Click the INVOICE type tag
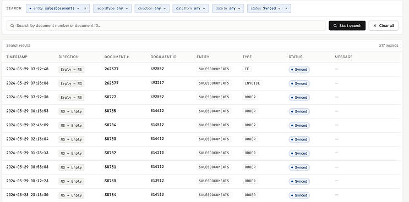The image size is (409, 202). (x=252, y=83)
